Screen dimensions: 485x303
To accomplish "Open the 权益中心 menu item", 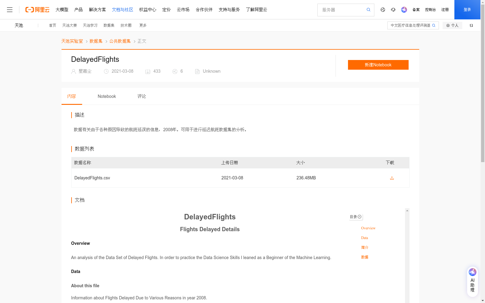I will (x=148, y=10).
